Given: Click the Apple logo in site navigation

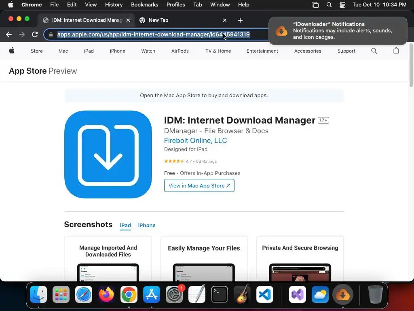Looking at the screenshot, I should click(12, 51).
